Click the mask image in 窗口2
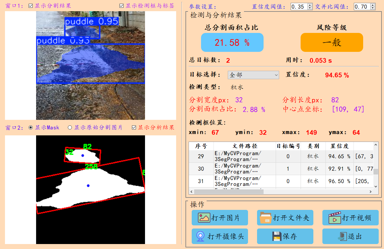The height and width of the screenshot is (249, 384). coord(91,190)
